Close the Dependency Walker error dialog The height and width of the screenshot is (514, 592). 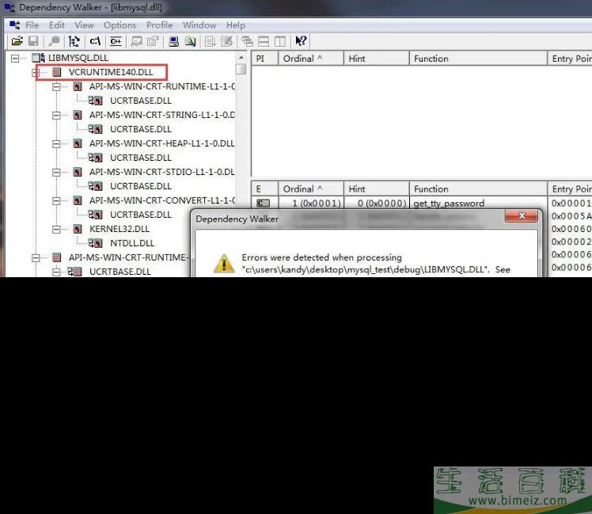tap(522, 215)
